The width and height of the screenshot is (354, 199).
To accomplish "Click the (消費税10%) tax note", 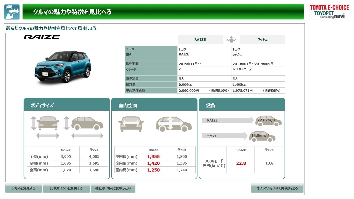I will coord(219,91).
